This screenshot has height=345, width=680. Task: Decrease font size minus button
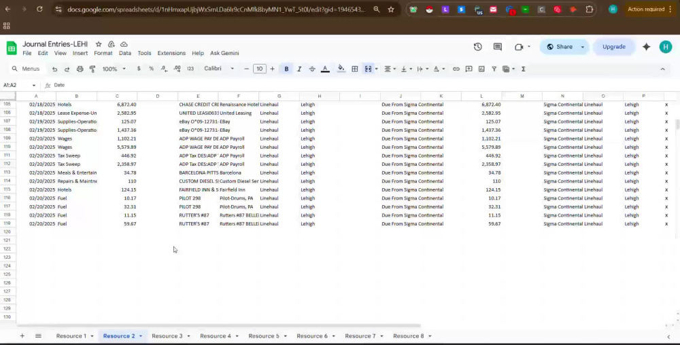pyautogui.click(x=246, y=69)
